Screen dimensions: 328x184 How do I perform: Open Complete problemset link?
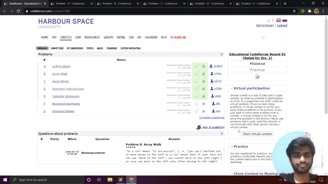pos(212,118)
